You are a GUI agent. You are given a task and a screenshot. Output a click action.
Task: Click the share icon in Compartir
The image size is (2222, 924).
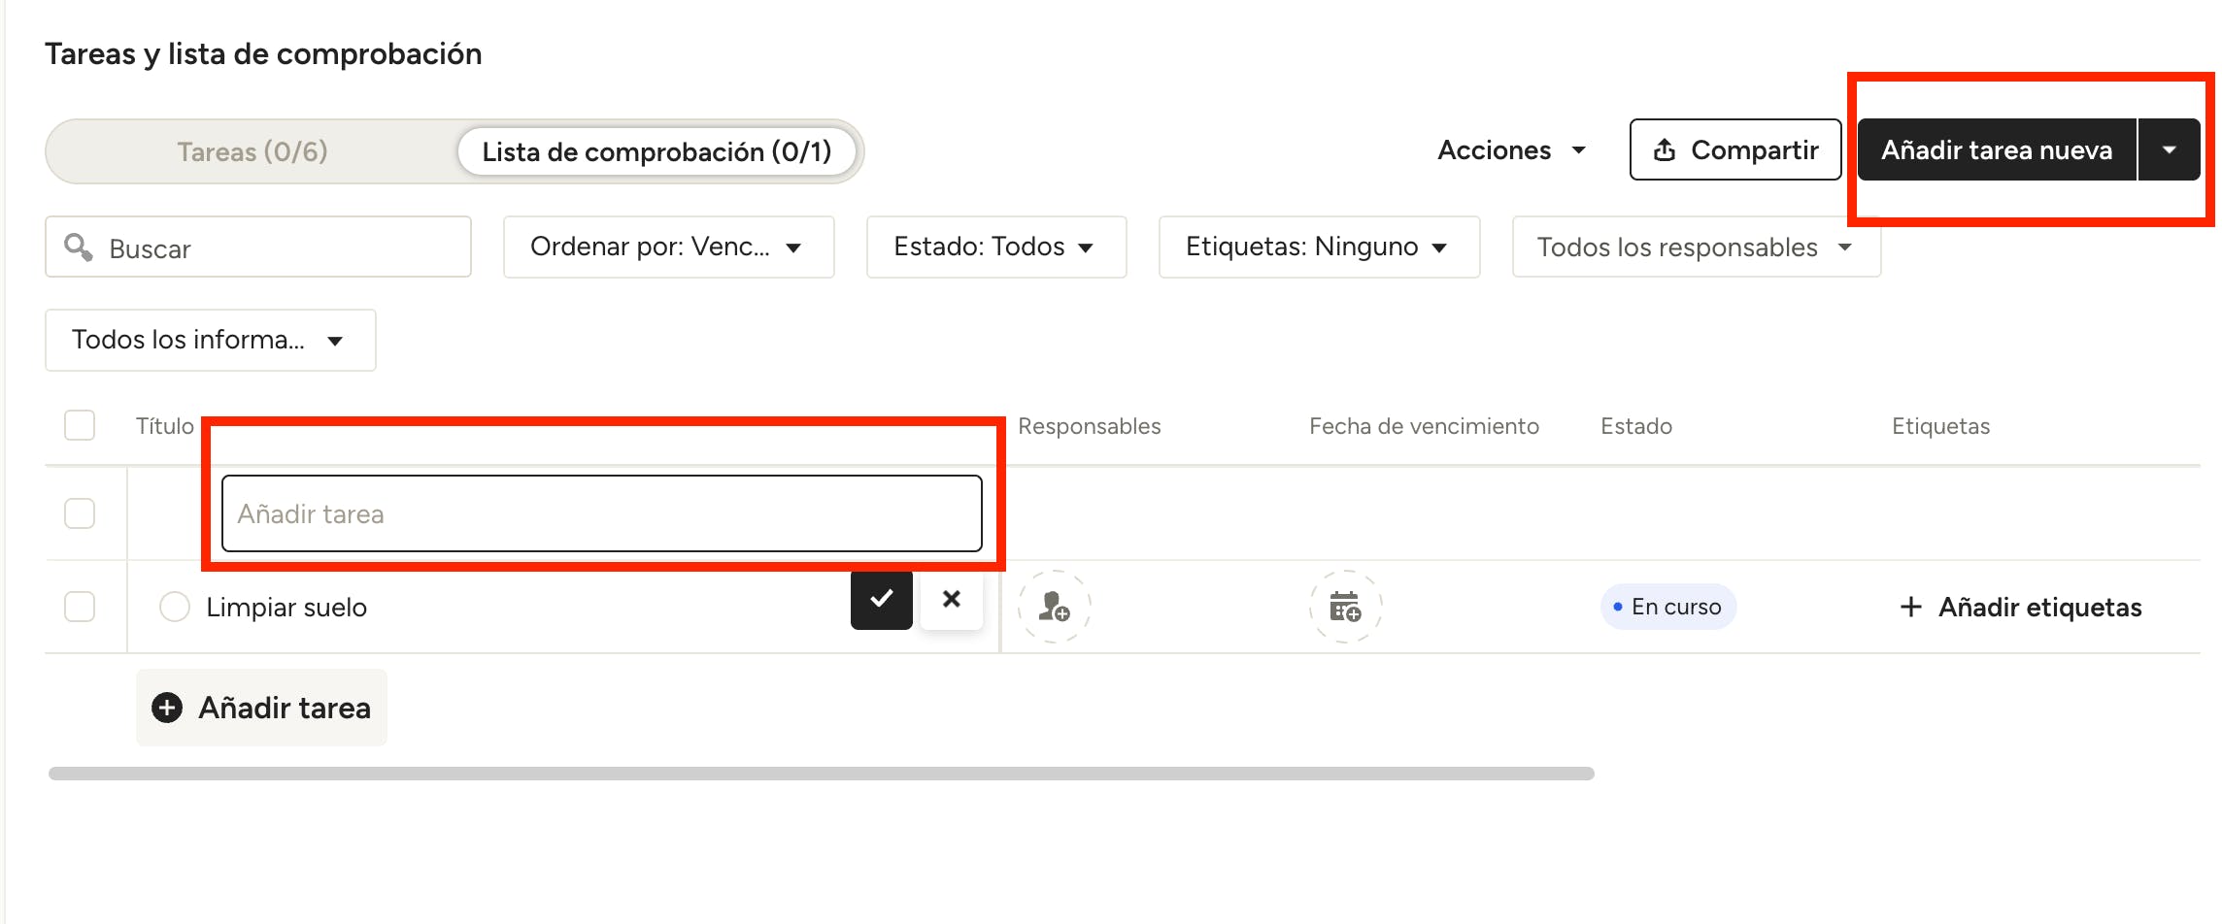point(1665,149)
